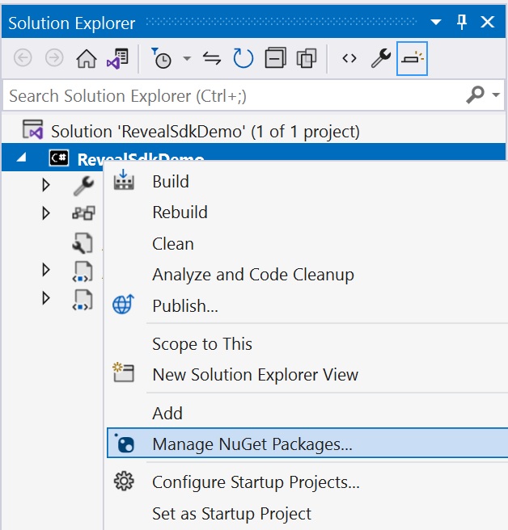Go to Home view in Solution Explorer
The height and width of the screenshot is (530, 508).
tap(87, 58)
